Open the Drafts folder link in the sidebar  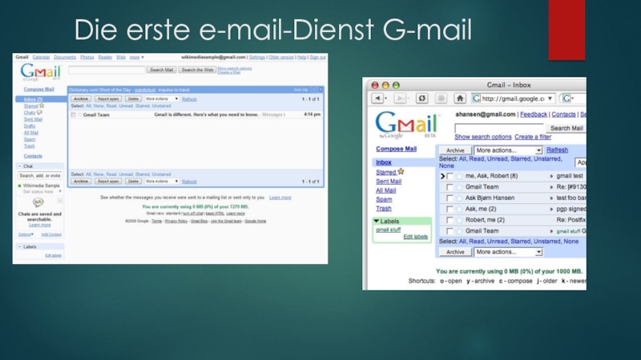pos(30,126)
